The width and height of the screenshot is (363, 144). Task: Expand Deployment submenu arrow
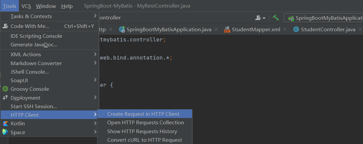coord(95,98)
